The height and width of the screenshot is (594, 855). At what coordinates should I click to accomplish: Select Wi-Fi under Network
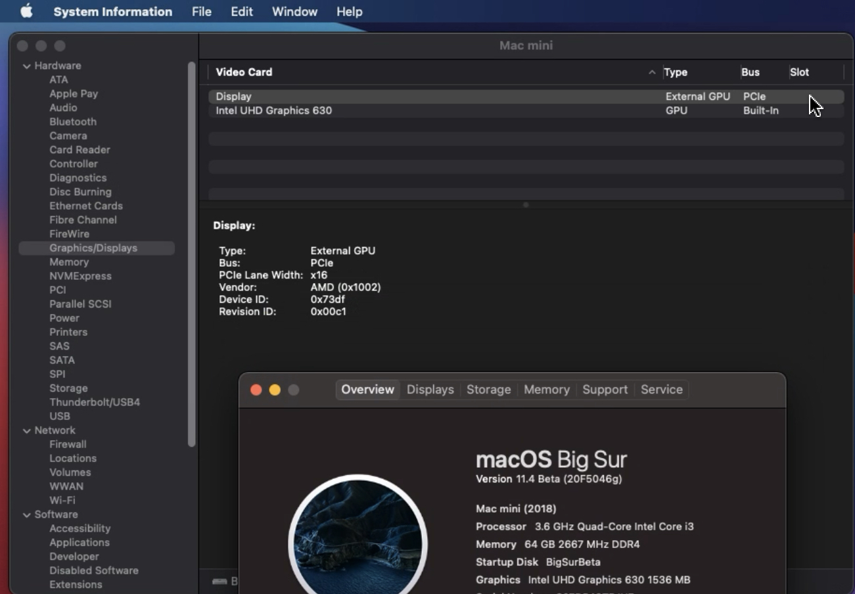62,500
